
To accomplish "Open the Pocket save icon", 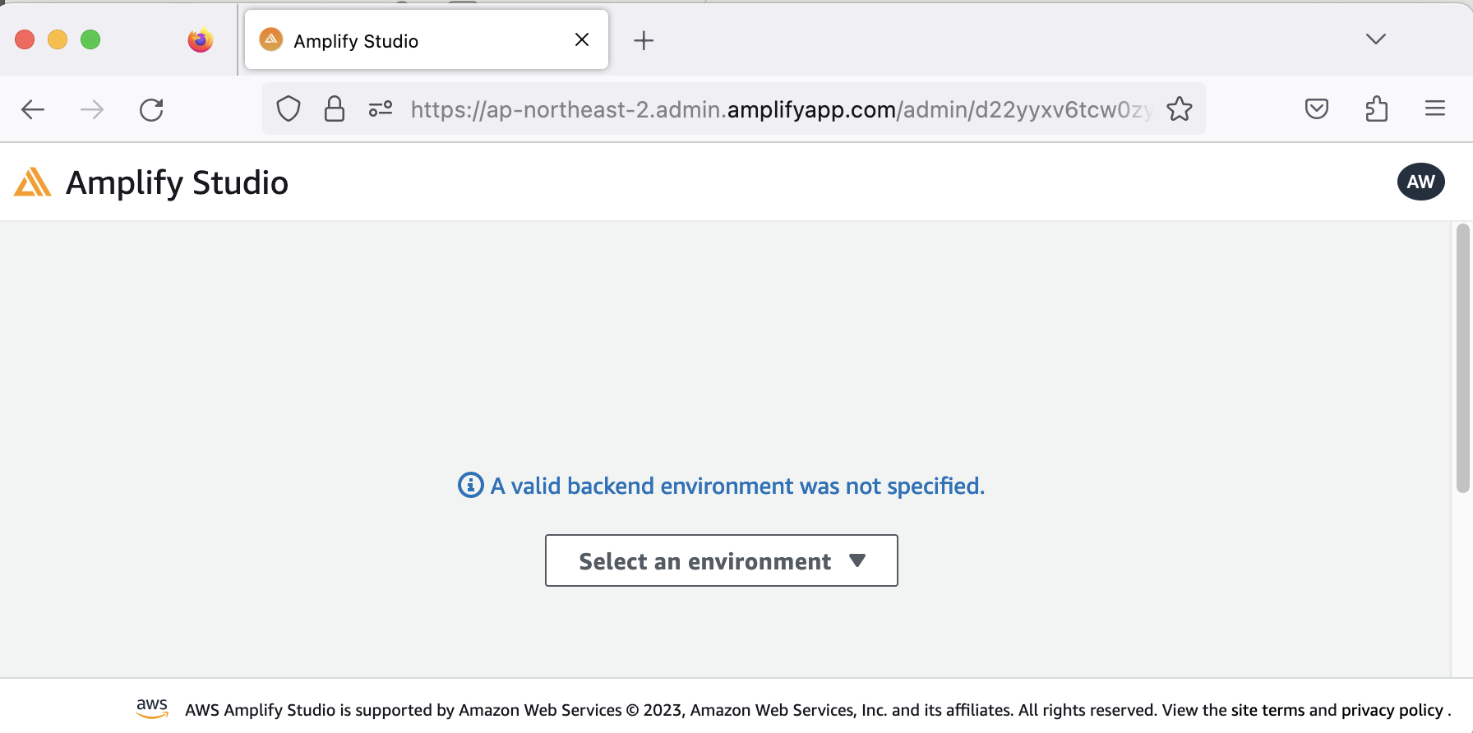I will click(1316, 108).
